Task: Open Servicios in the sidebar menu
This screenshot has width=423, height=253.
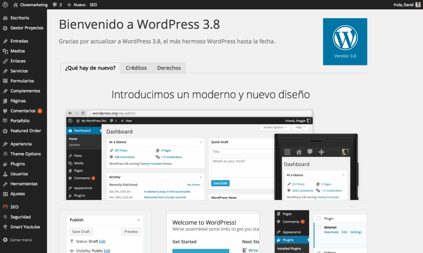Action: tap(19, 71)
